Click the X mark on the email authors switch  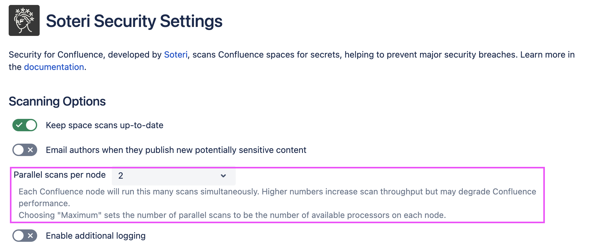point(30,150)
